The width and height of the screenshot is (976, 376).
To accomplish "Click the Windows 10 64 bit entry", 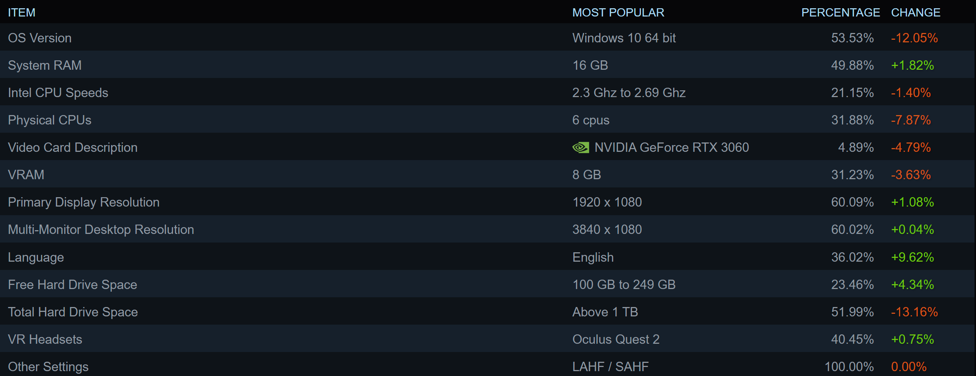I will (x=624, y=38).
